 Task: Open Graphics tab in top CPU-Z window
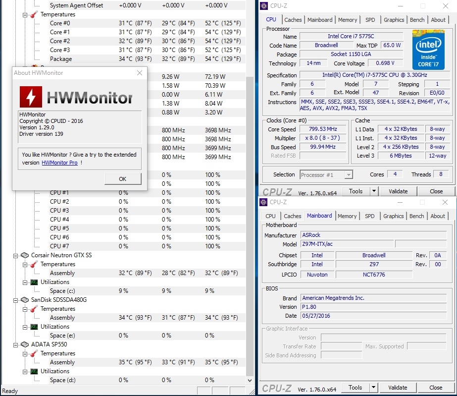pyautogui.click(x=394, y=20)
